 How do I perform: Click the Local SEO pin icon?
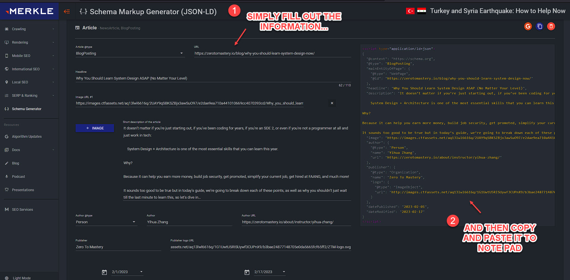point(7,82)
